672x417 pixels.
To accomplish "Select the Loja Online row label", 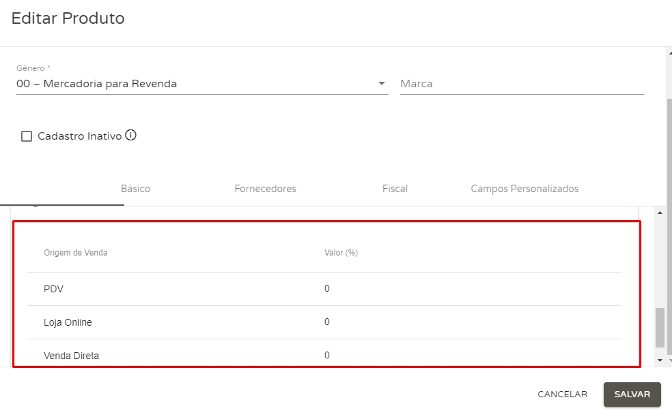I will (68, 322).
